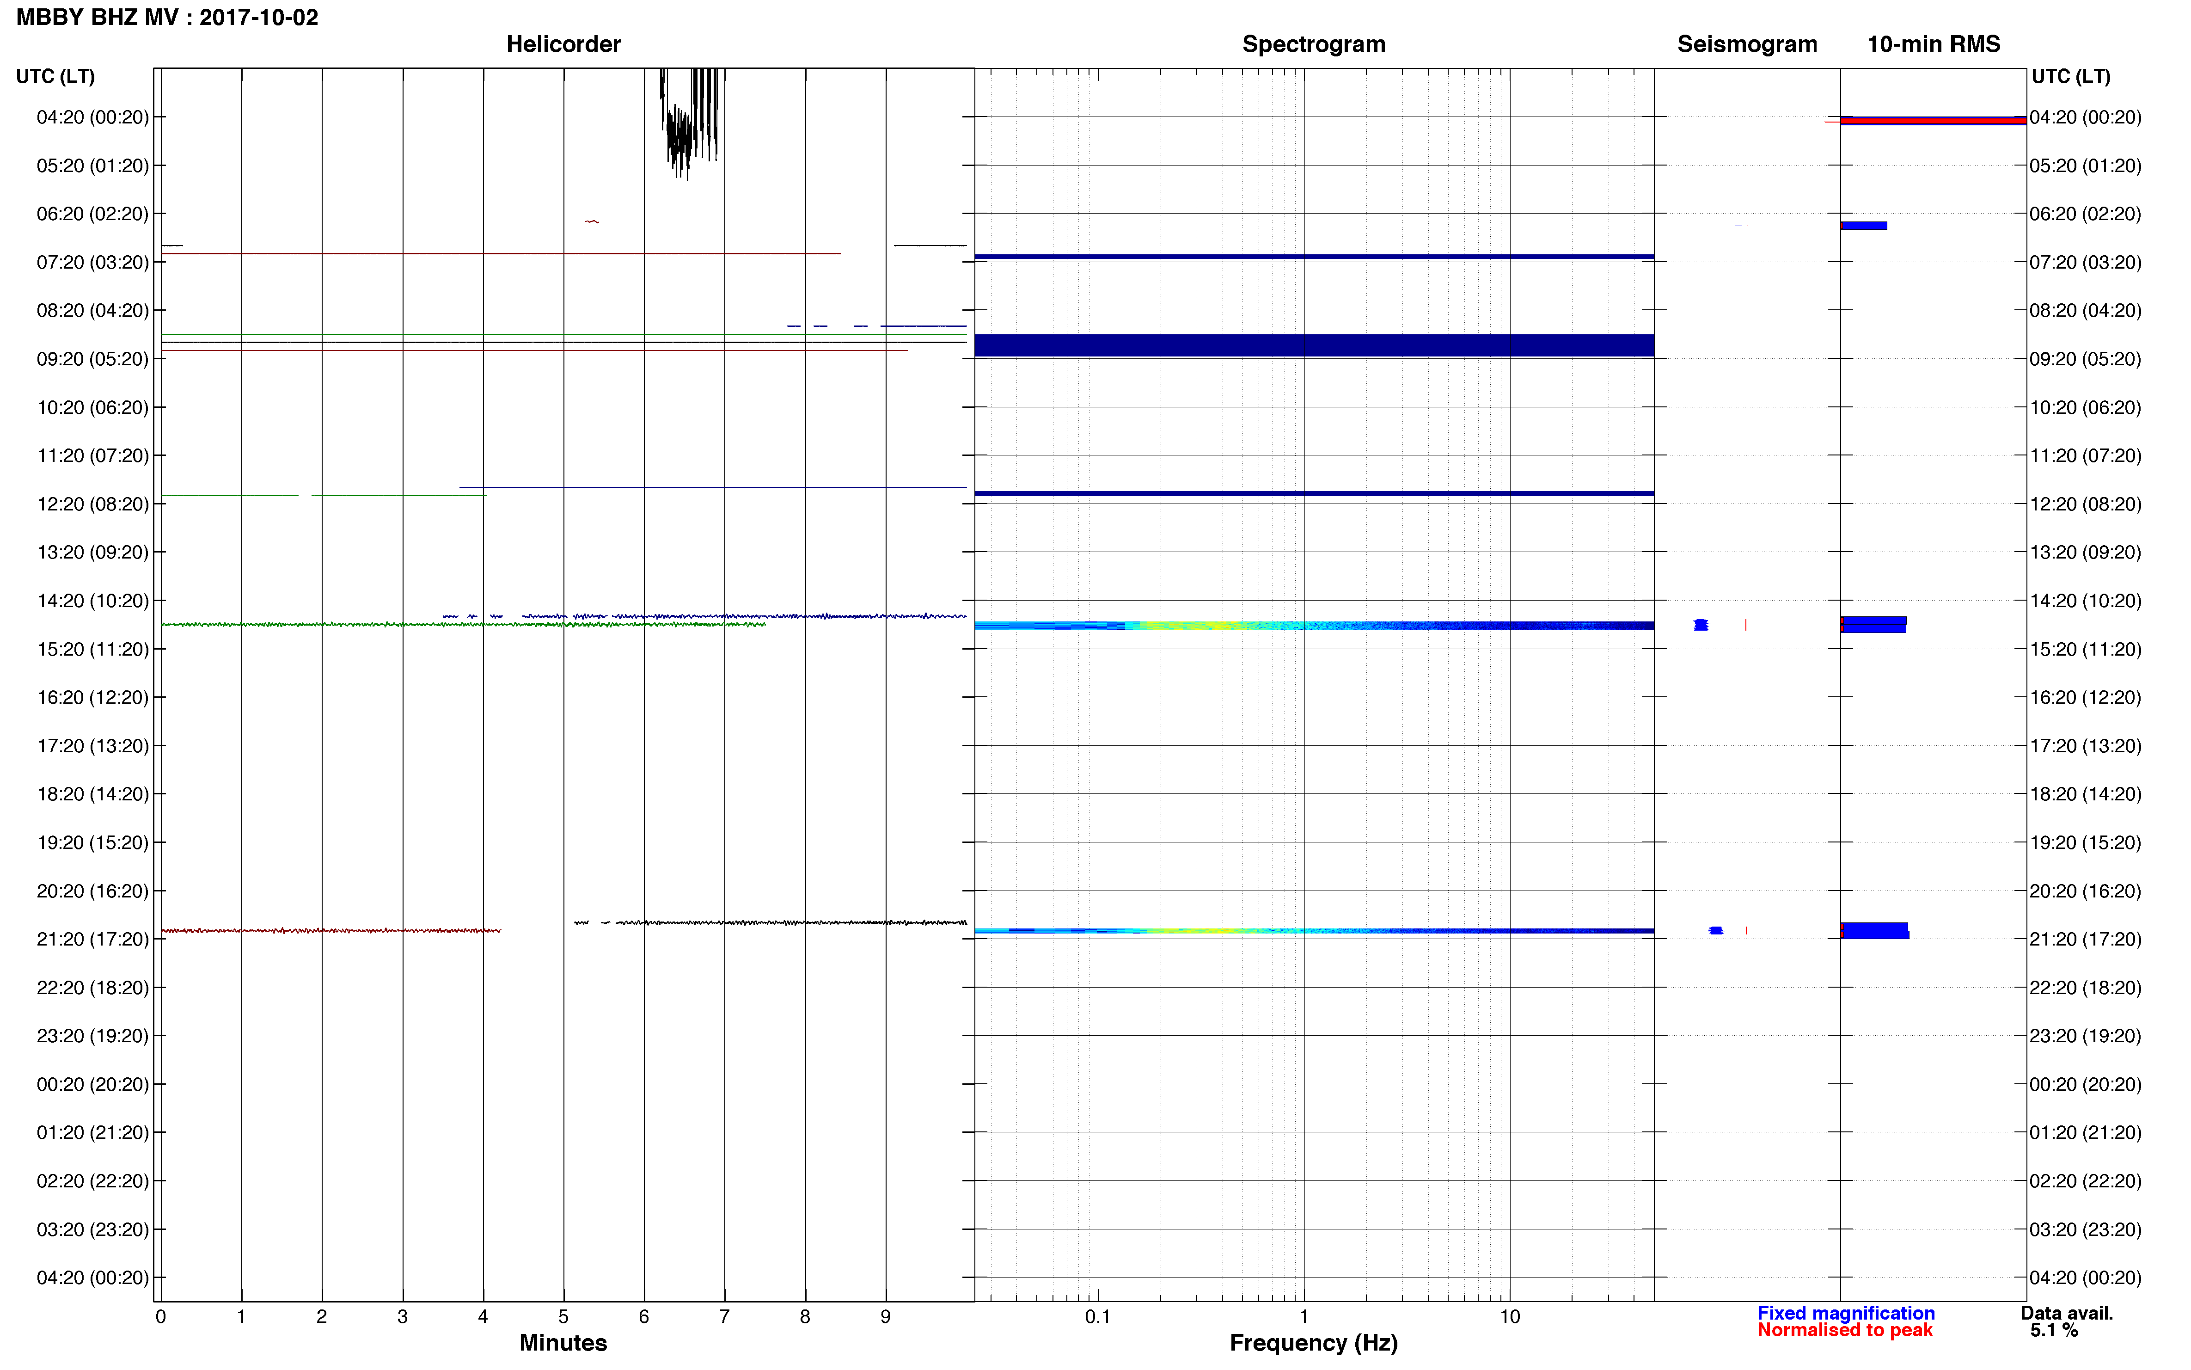
Task: Click the thin spectrogram band near 07:20
Action: 1314,257
